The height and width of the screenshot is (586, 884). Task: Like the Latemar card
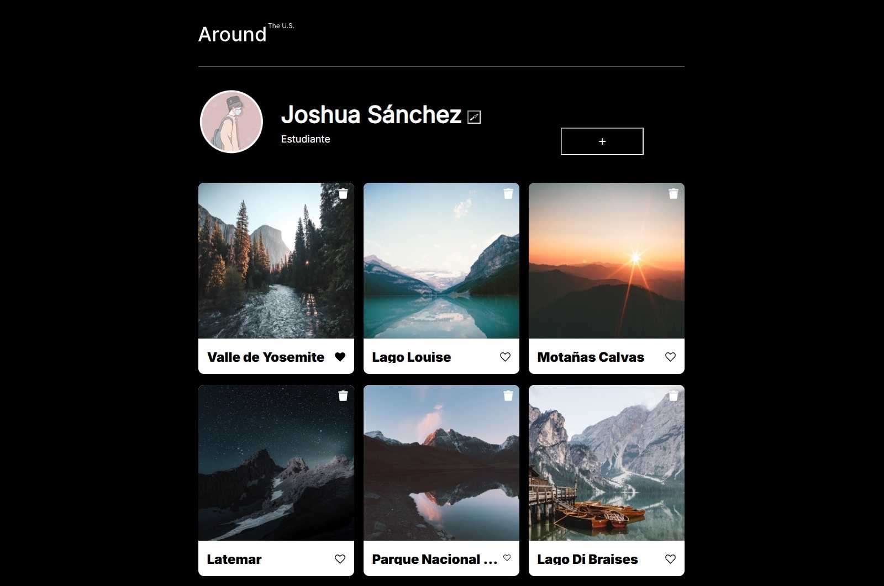click(340, 559)
